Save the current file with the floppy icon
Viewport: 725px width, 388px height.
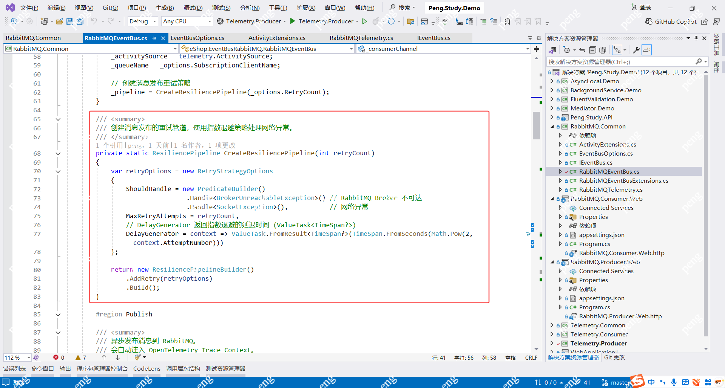click(70, 21)
